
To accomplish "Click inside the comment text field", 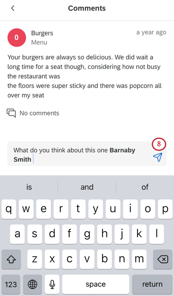I will (79, 154).
